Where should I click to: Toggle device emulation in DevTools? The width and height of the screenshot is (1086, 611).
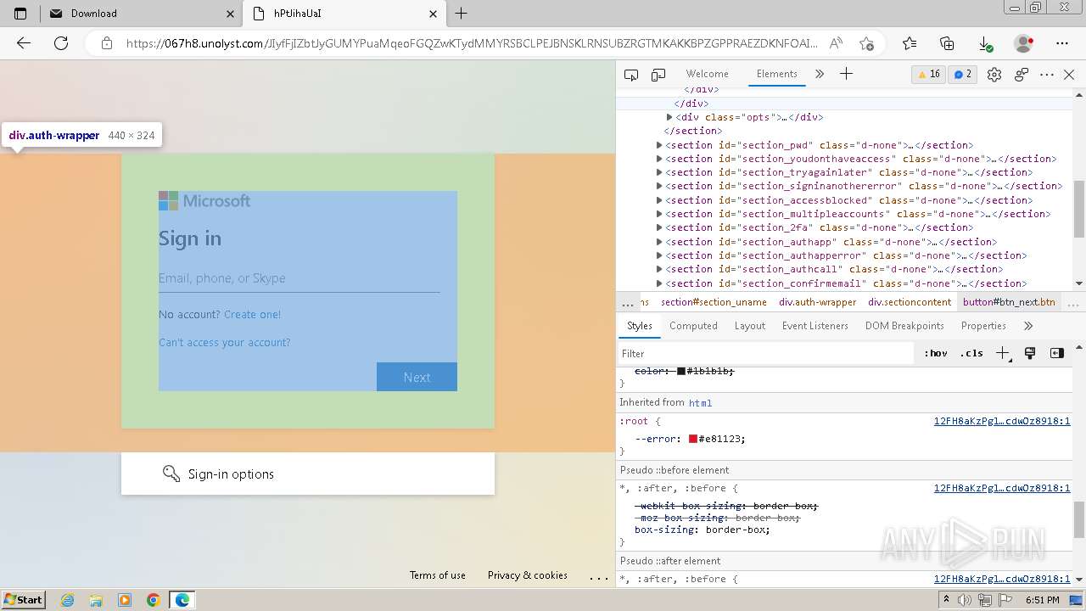pyautogui.click(x=658, y=75)
